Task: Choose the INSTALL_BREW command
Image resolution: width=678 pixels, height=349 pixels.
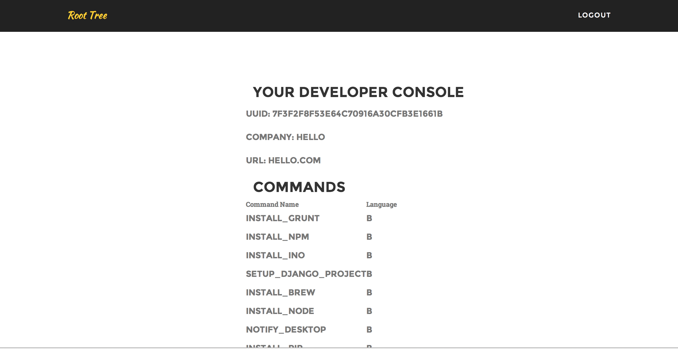Action: click(280, 293)
